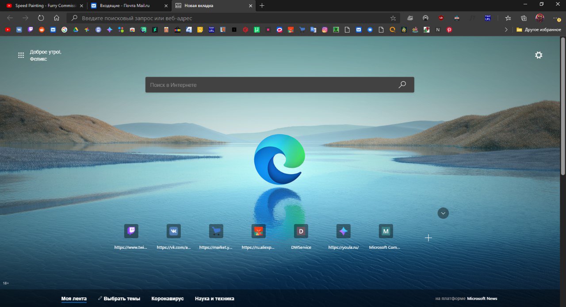
Task: Open the Pinterest bookmark
Action: (x=449, y=30)
